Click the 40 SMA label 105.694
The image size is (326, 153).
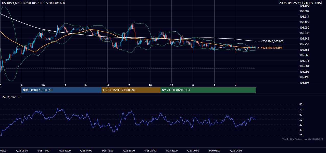coord(270,48)
